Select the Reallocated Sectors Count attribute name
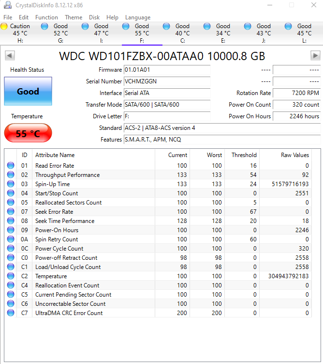The height and width of the screenshot is (364, 323). click(68, 203)
